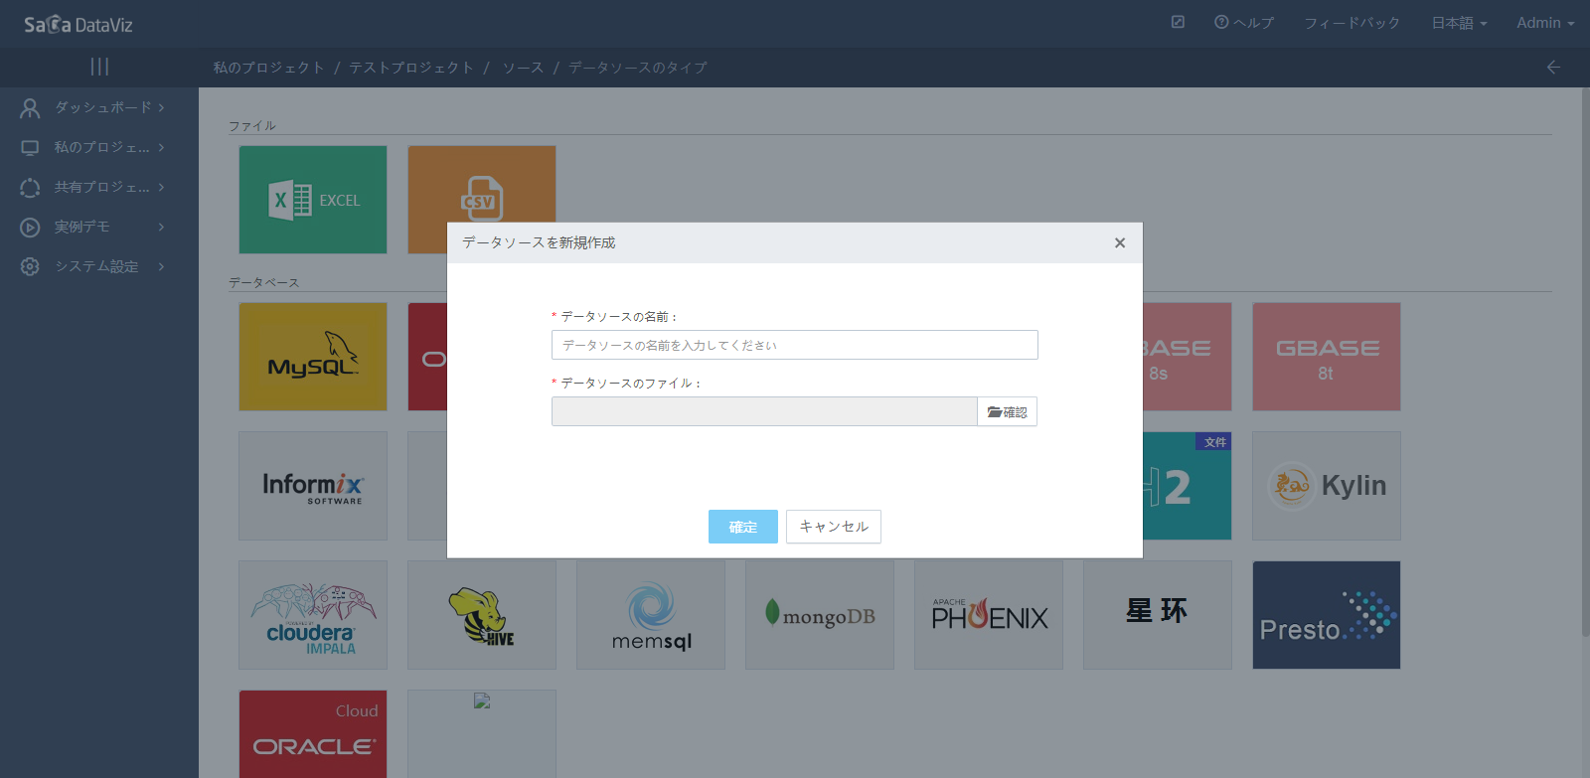The image size is (1590, 778).
Task: Click the page vertical scrollbar
Action: [1585, 363]
